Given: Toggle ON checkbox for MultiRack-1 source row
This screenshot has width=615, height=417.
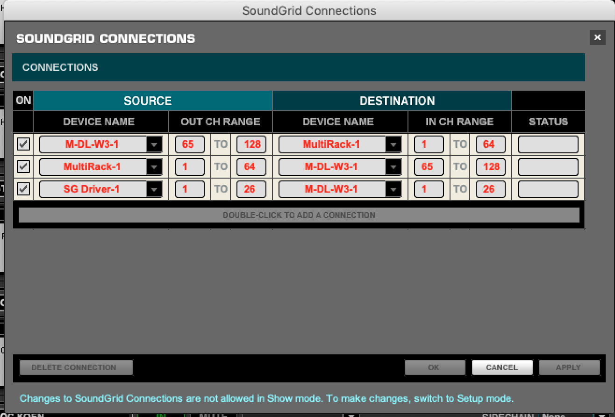Looking at the screenshot, I should tap(23, 166).
